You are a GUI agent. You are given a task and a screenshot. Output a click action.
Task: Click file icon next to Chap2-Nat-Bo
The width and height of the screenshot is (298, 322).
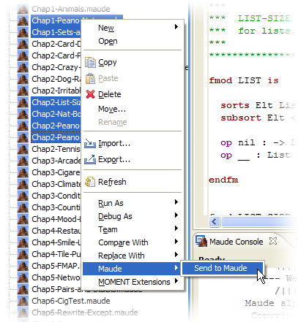click(23, 114)
